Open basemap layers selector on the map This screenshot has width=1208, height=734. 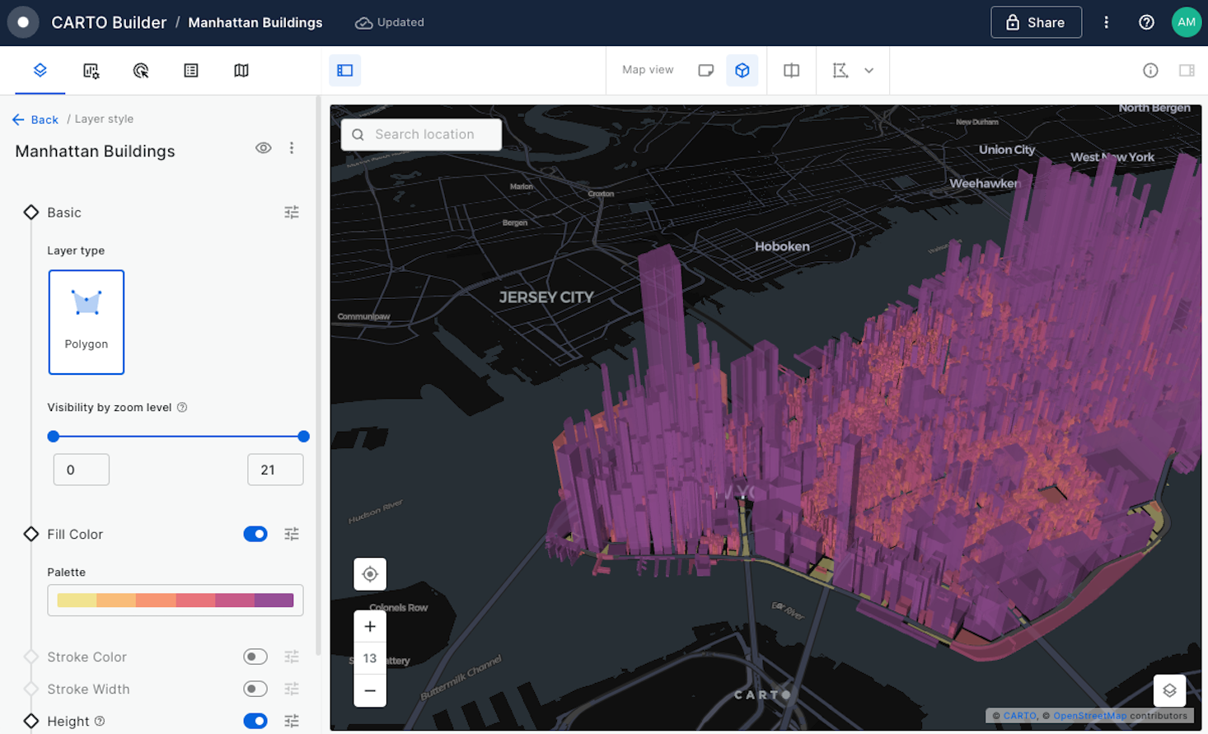[1169, 690]
